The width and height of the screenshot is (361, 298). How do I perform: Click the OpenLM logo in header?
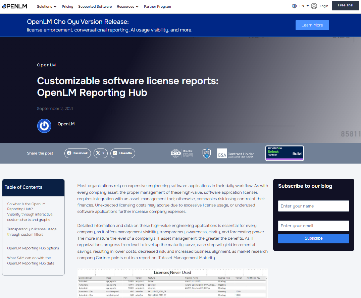(x=14, y=6)
